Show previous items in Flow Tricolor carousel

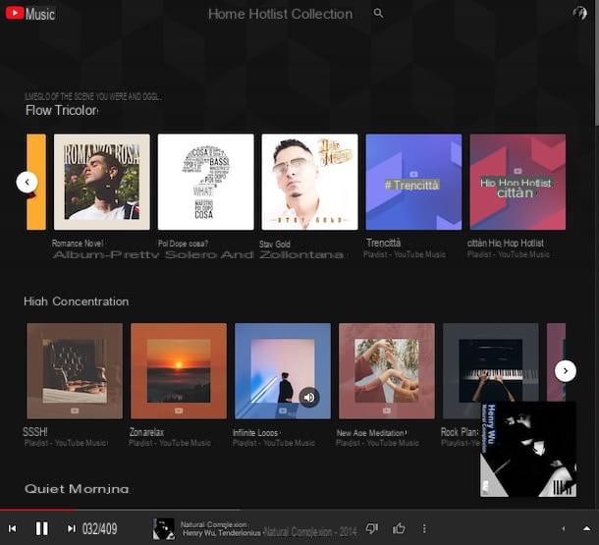point(27,182)
